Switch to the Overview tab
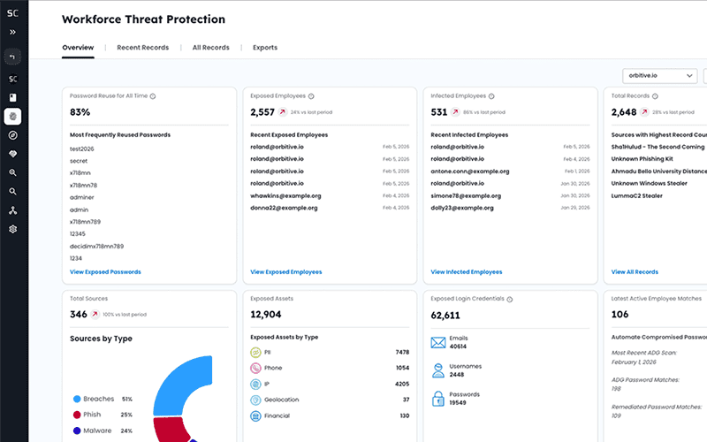The width and height of the screenshot is (707, 442). [x=78, y=48]
